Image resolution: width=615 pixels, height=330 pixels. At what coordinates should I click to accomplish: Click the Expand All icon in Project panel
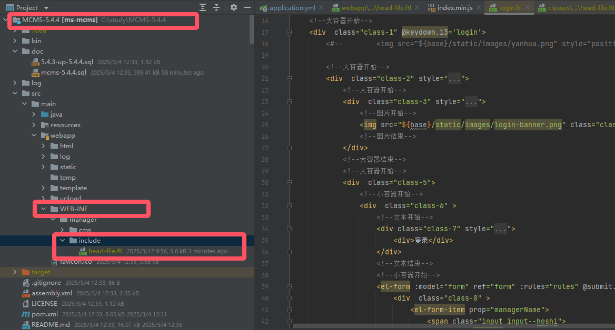[x=203, y=8]
